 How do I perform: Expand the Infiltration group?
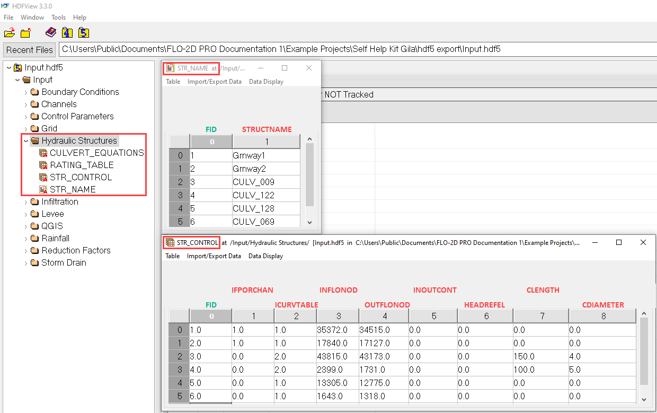click(x=25, y=202)
